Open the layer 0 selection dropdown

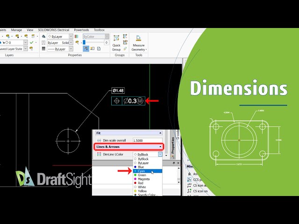(x=26, y=42)
